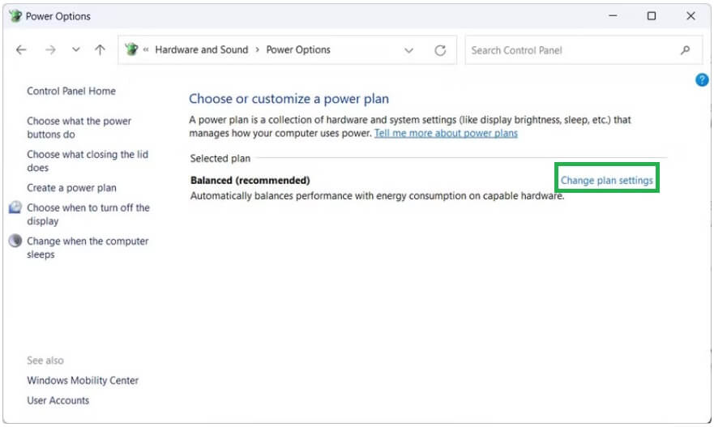Image resolution: width=714 pixels, height=427 pixels.
Task: Click the search magnifier icon
Action: [x=685, y=50]
